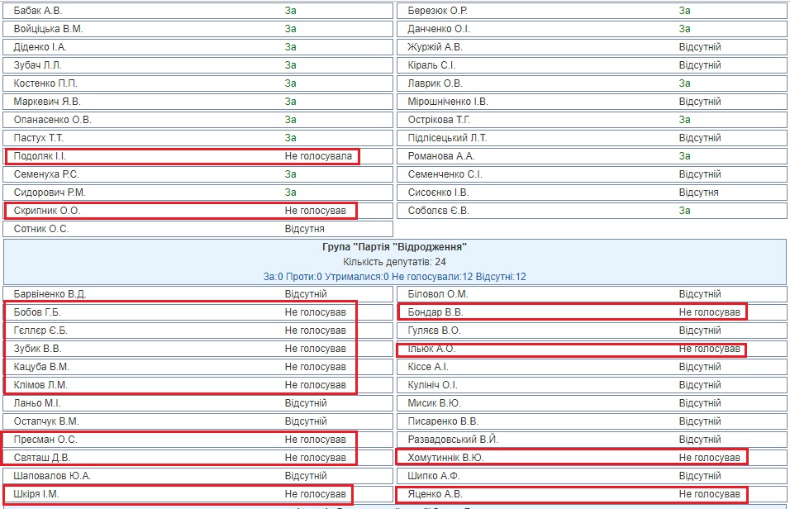Select Ільюк А.О. in the right column
The height and width of the screenshot is (509, 790).
point(431,349)
